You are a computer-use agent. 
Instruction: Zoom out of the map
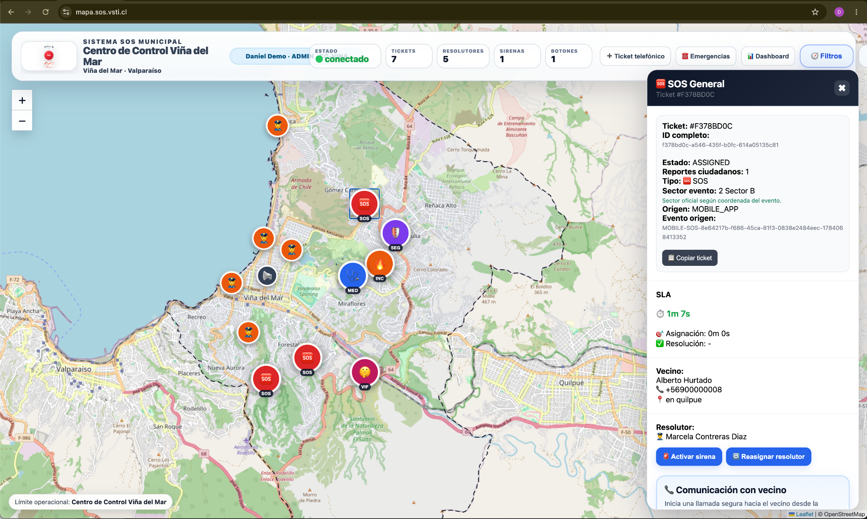[x=22, y=121]
